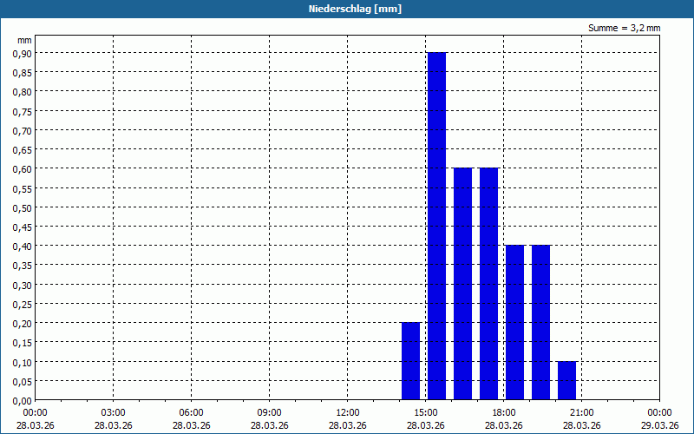Click the 0,90 y-axis label
The height and width of the screenshot is (434, 694).
(x=23, y=53)
